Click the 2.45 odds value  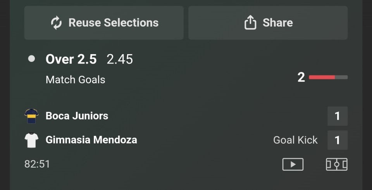(120, 59)
